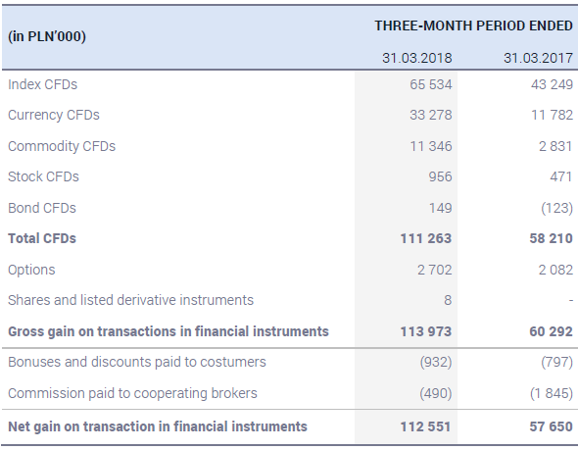Select the (123) Bond CFDs value

click(x=557, y=208)
